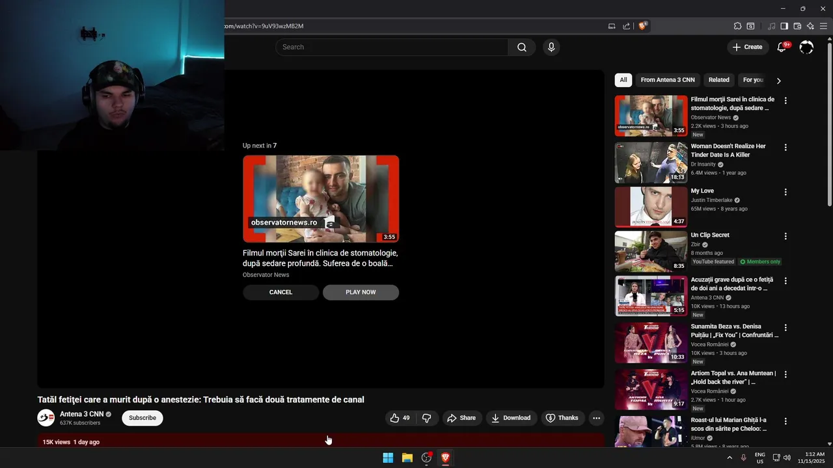833x468 pixels.
Task: Toggle the browser sidebar panel icon
Action: click(784, 26)
